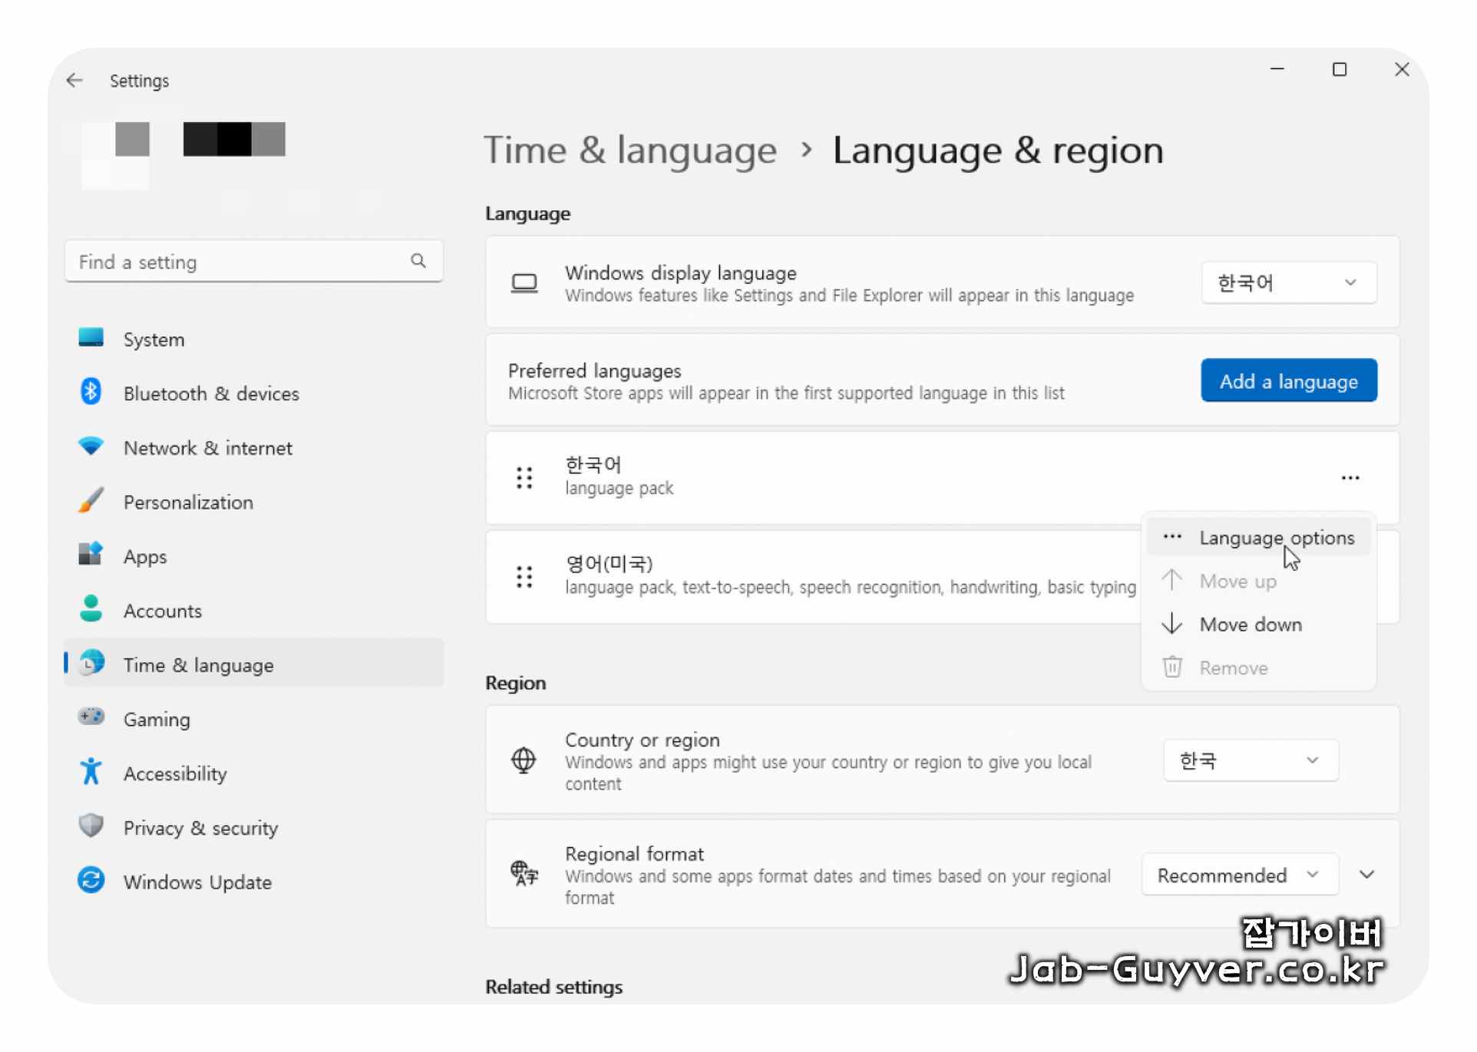Click the Bluetooth & devices icon
Screen dimensions: 1477x1052
pyautogui.click(x=91, y=392)
